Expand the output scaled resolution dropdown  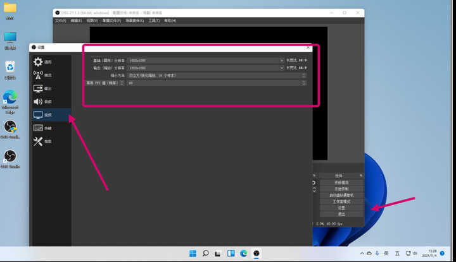click(x=206, y=68)
